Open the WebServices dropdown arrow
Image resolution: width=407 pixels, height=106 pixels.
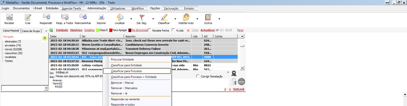(197, 19)
